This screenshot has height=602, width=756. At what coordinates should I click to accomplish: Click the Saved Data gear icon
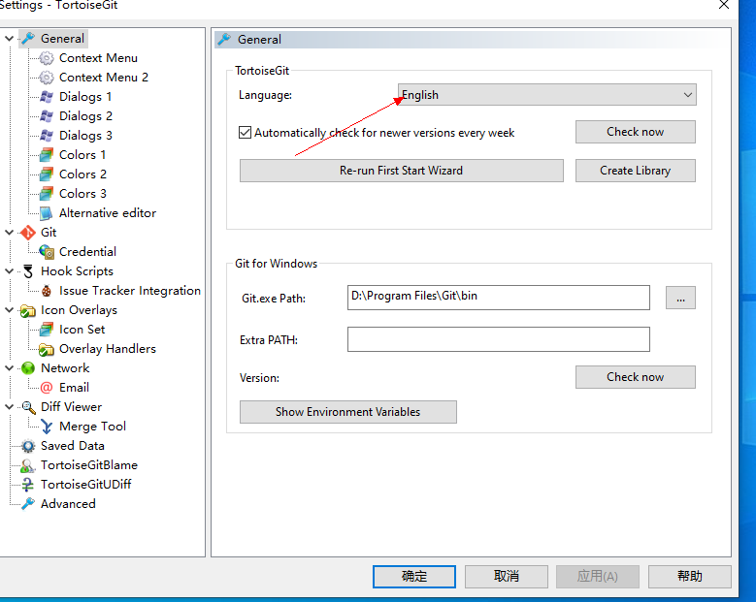pos(28,446)
